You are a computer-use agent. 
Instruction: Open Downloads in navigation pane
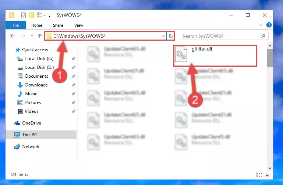click(x=36, y=85)
